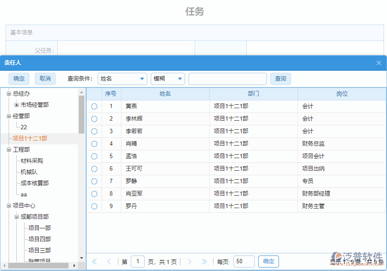
Task: Select the radio button for 黄燕
Action: 94,106
